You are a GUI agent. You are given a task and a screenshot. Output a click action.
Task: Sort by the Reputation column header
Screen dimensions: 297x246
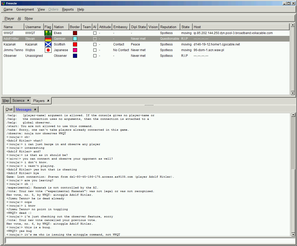coord(170,27)
